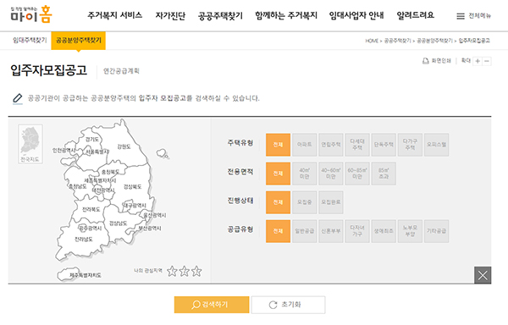Toggle the 단독주택 housing type

click(384, 145)
